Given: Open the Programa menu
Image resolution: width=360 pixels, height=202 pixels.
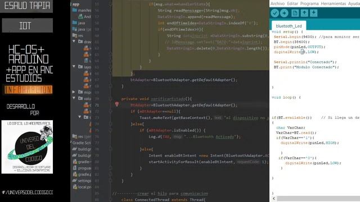Looking at the screenshot, I should (x=309, y=4).
